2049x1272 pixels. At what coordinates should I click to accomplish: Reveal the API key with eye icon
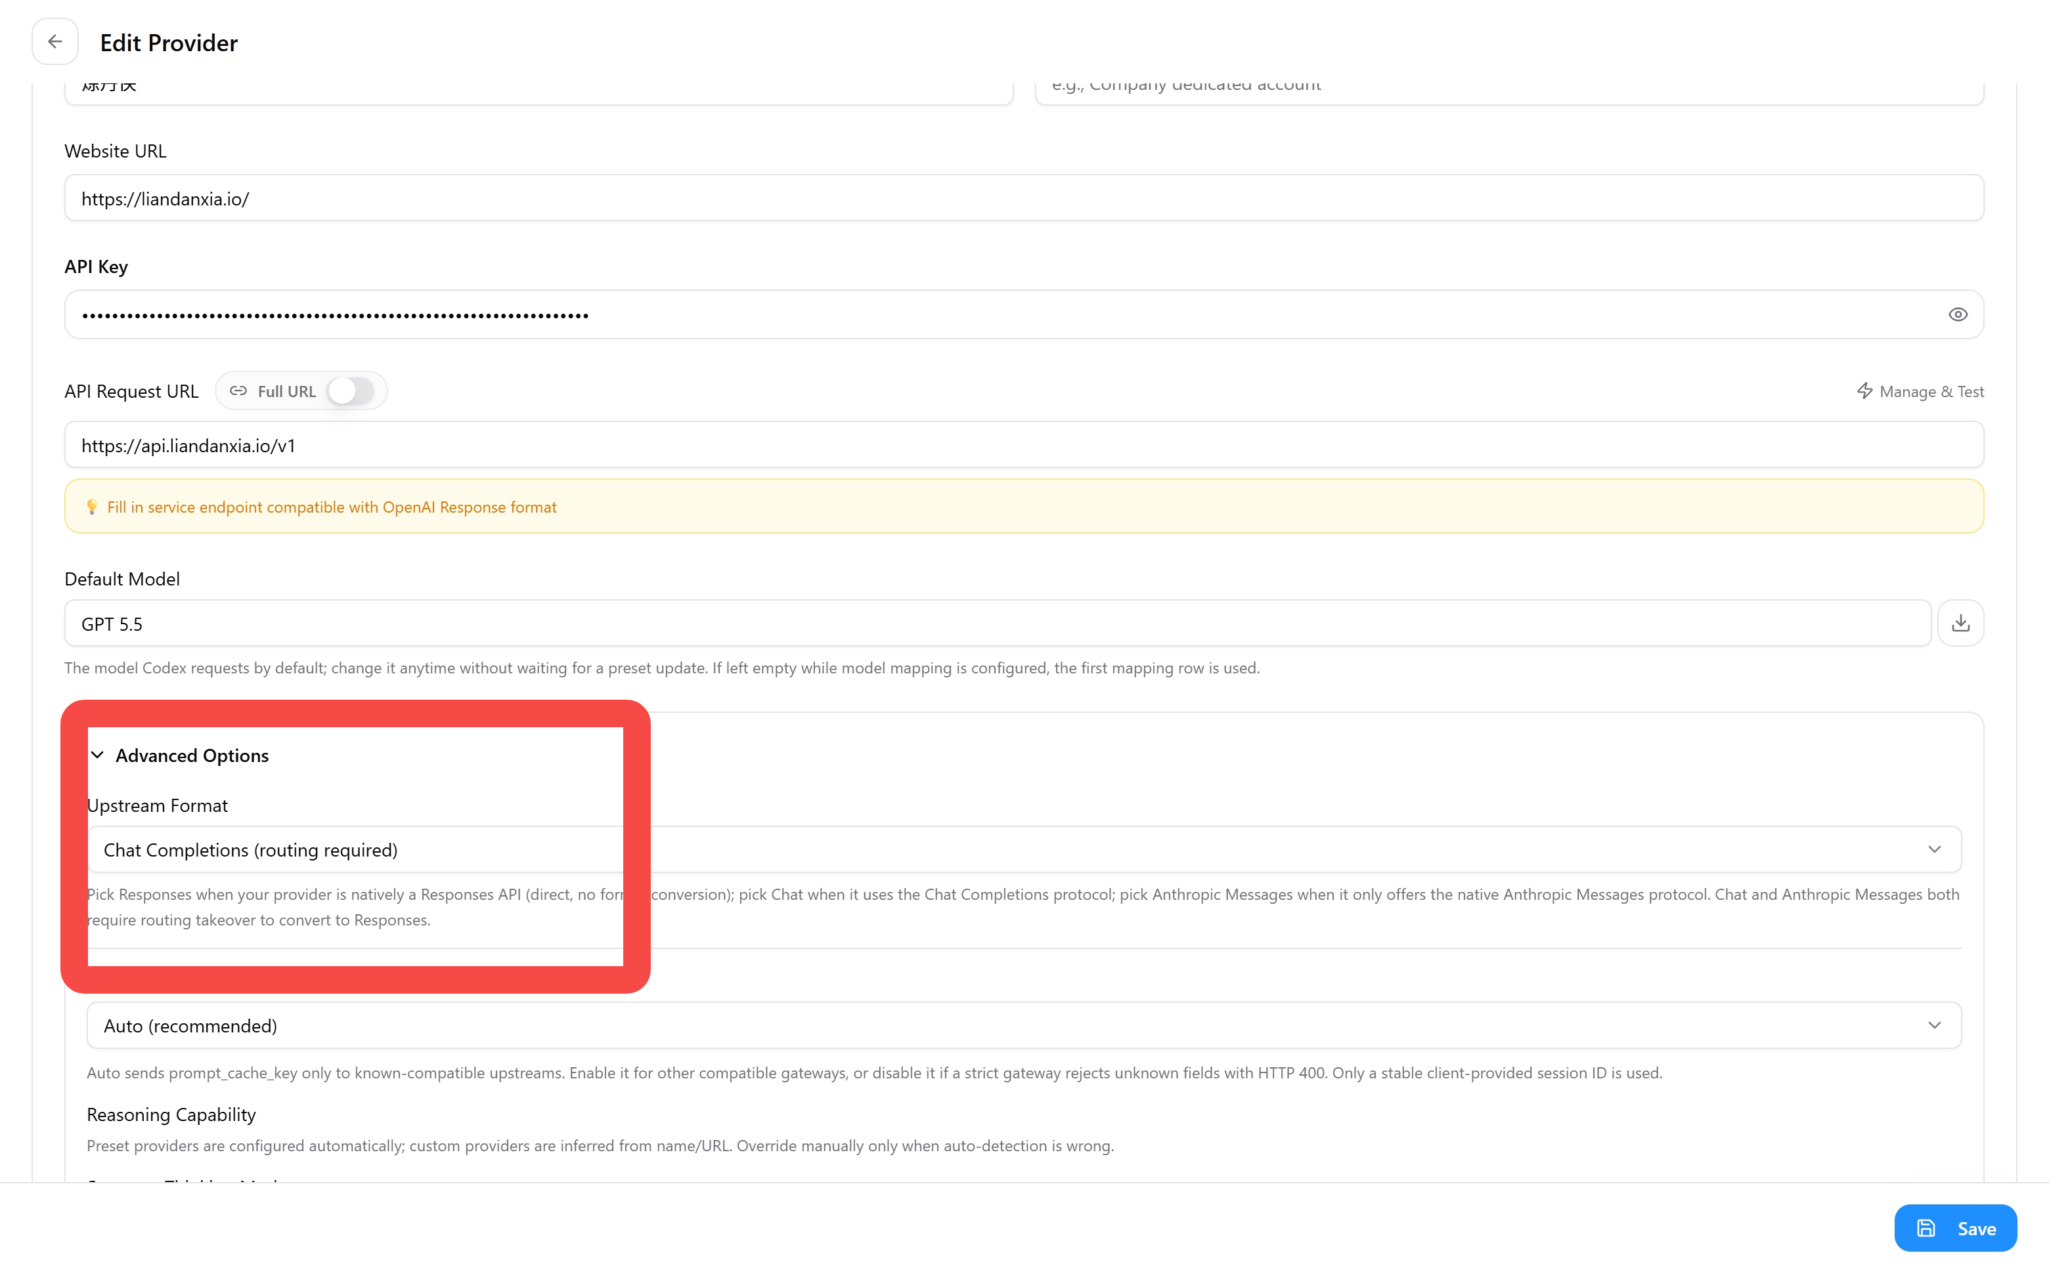(x=1957, y=314)
